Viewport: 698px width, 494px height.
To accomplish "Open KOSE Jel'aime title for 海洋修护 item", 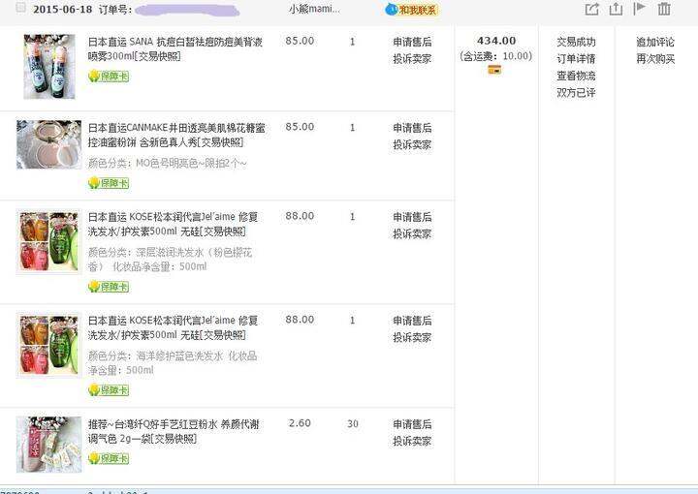I will pos(173,327).
